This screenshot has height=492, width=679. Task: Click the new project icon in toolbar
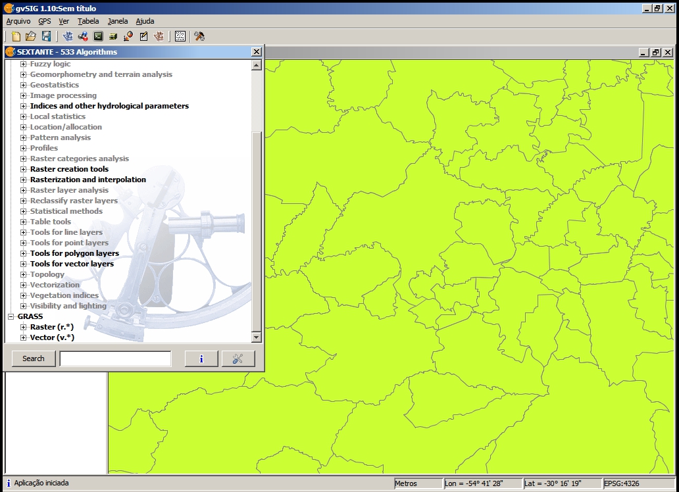point(15,36)
